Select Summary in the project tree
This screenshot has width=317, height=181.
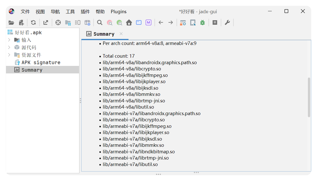(28, 70)
